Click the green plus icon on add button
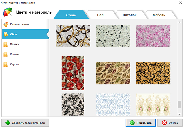The image size is (184, 129). point(8,123)
